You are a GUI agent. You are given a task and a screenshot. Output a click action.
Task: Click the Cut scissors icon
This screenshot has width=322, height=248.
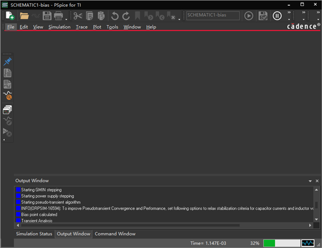[x=78, y=16]
